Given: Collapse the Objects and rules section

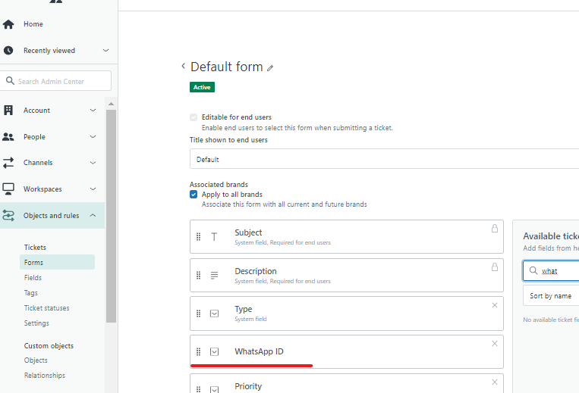Looking at the screenshot, I should click(x=93, y=216).
